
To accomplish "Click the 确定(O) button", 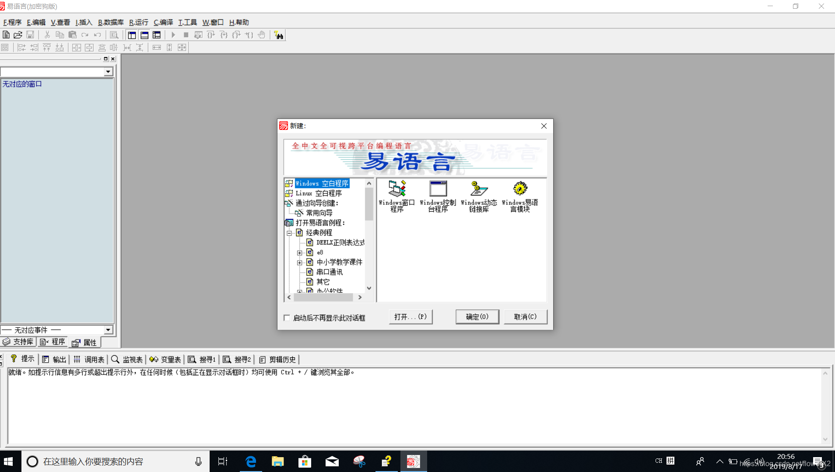I will point(477,317).
